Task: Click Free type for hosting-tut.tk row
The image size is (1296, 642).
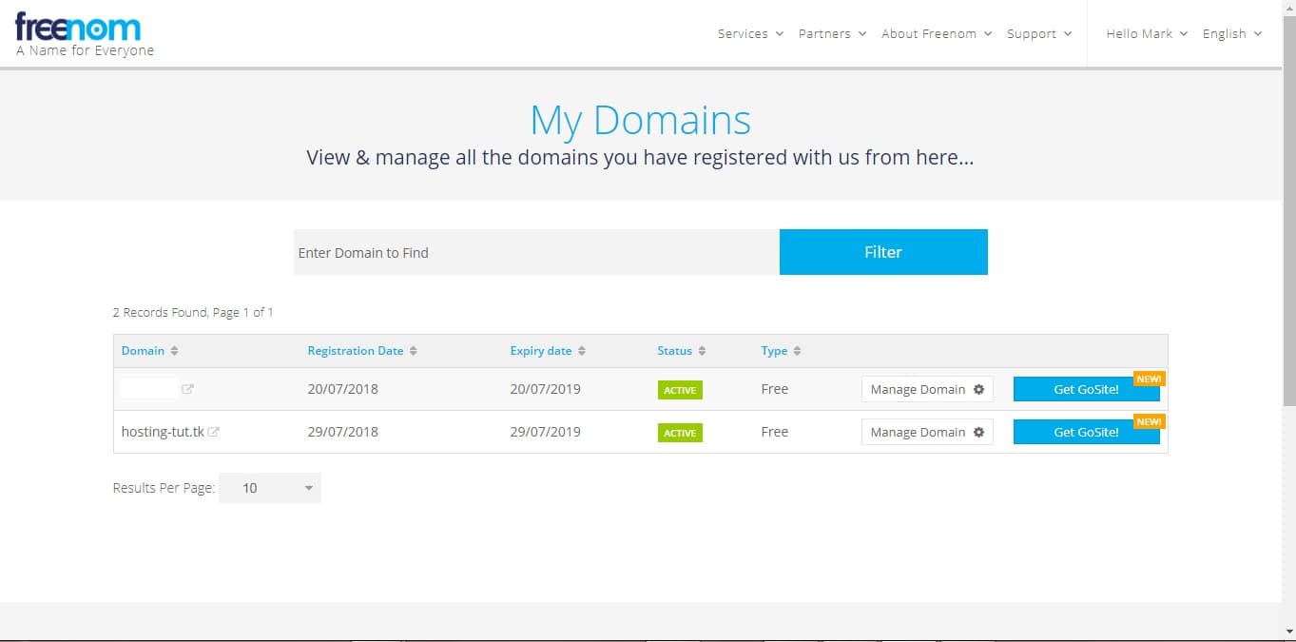Action: click(x=775, y=432)
